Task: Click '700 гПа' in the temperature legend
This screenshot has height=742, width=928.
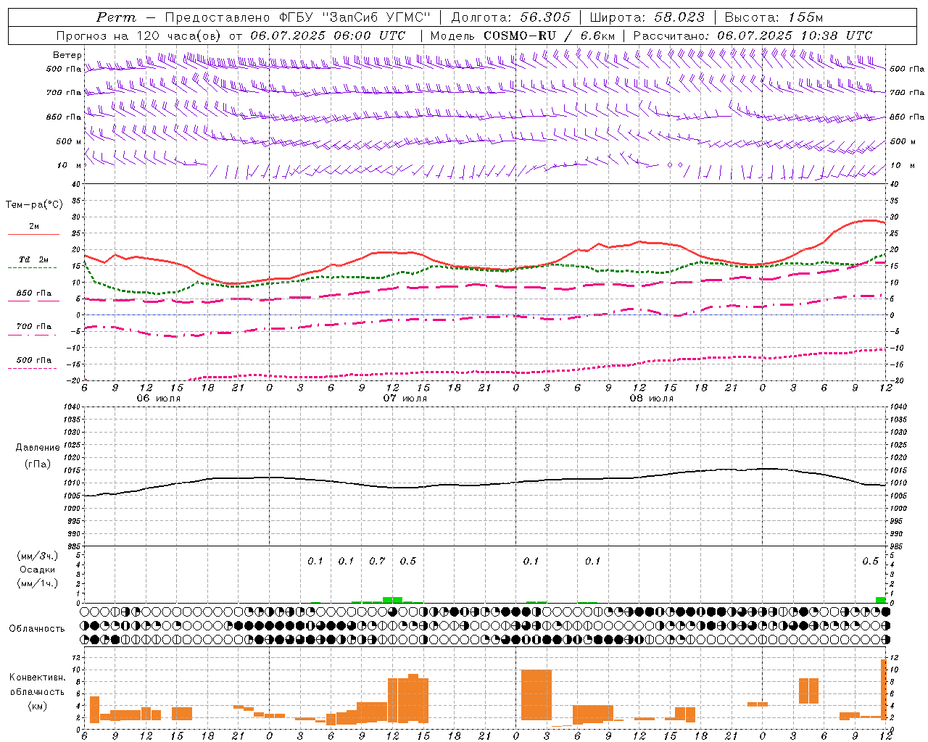Action: click(34, 327)
